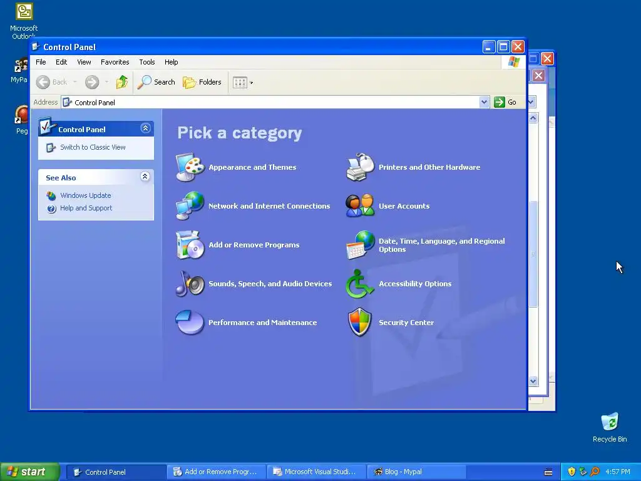Screen dimensions: 641x481
Task: Click the Forward arrow toolbar button
Action: [x=92, y=82]
